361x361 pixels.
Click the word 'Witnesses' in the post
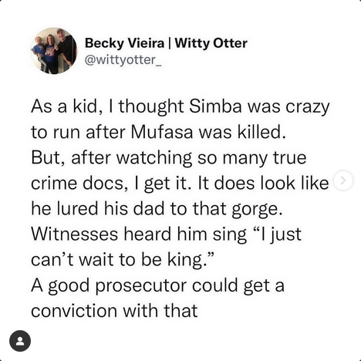pos(75,234)
